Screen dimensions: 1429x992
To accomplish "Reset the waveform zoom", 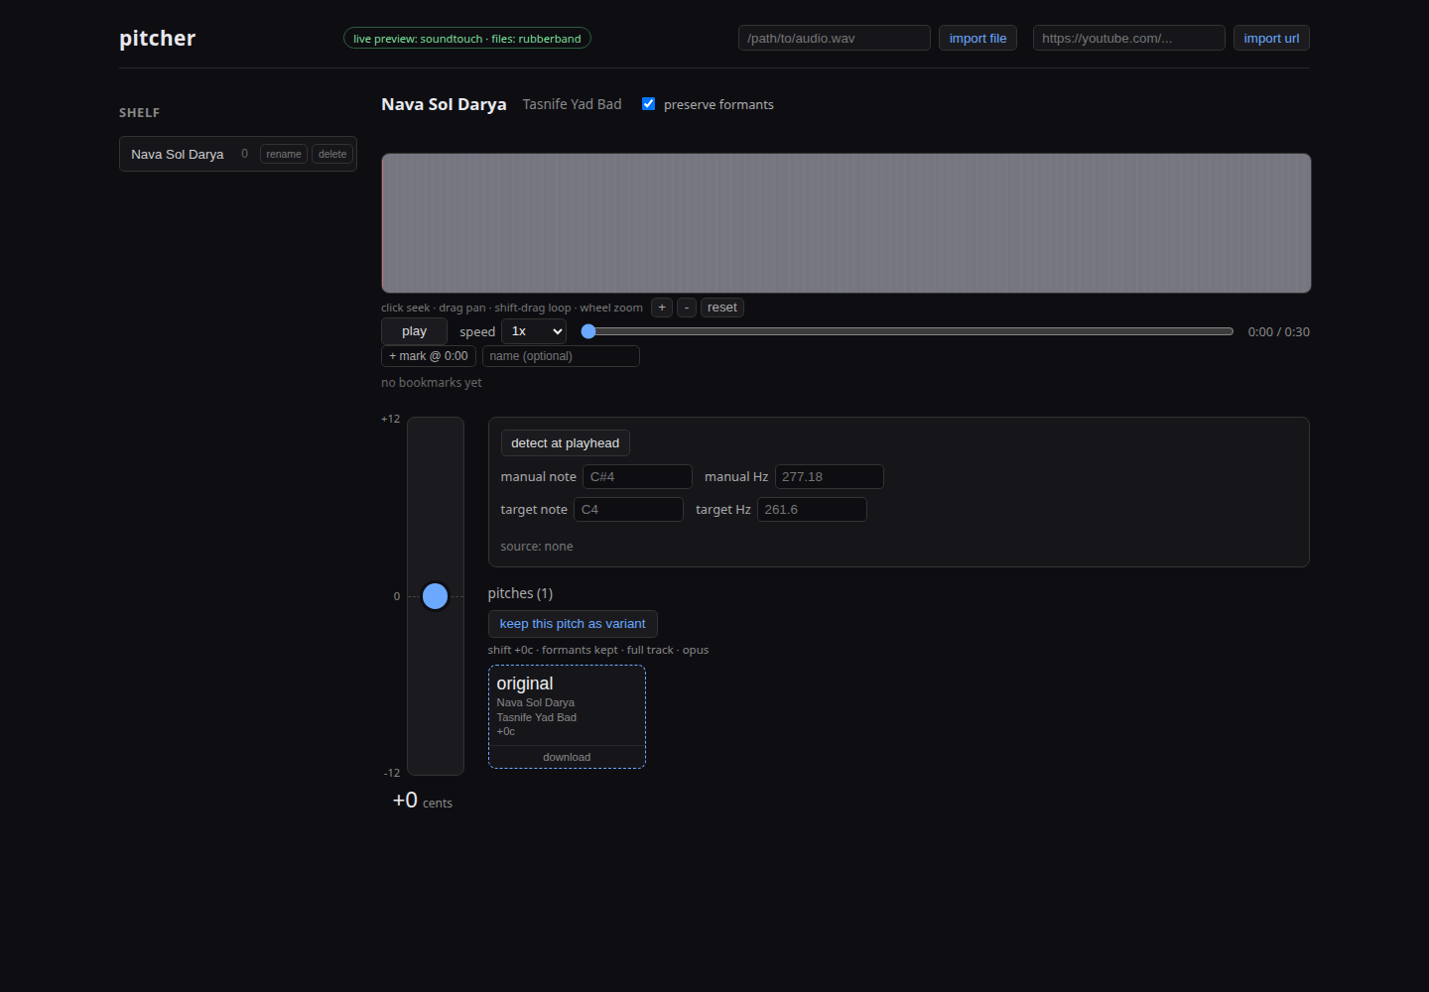I will tap(722, 308).
